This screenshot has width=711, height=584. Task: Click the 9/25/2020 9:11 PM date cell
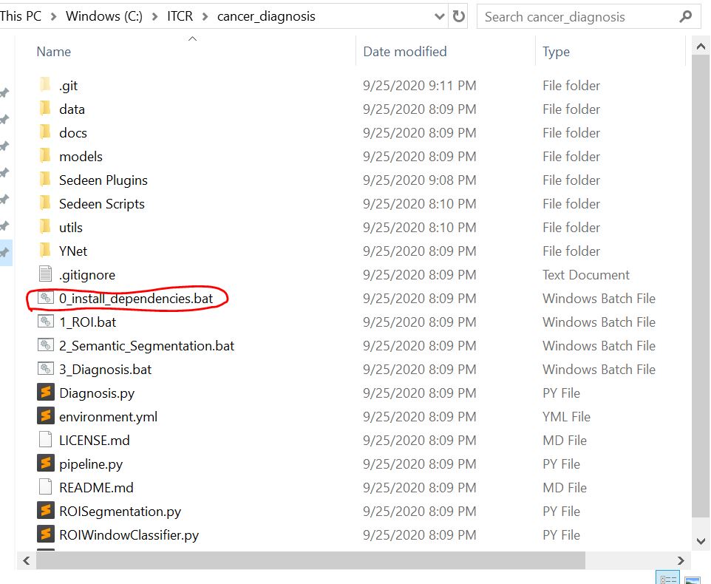pos(420,85)
